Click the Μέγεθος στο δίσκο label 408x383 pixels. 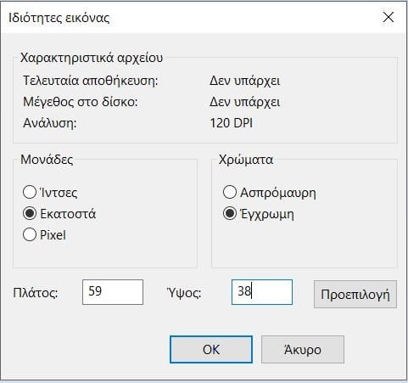pos(81,102)
